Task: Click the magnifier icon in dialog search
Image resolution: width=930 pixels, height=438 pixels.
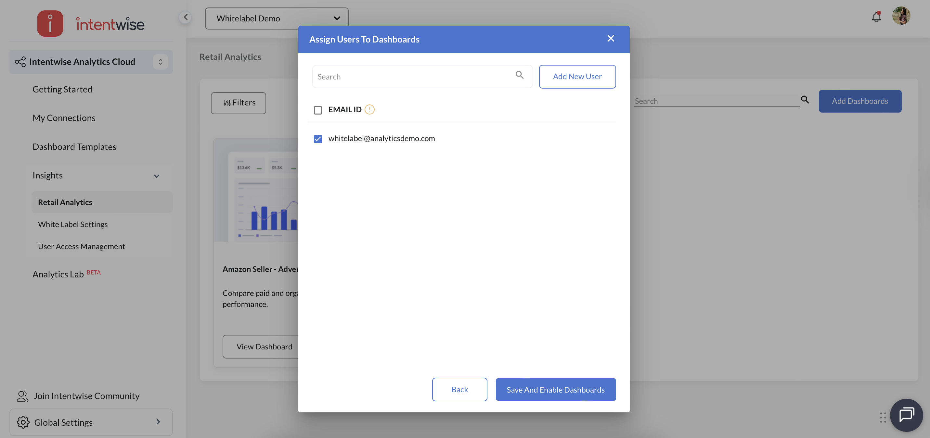Action: (x=519, y=75)
